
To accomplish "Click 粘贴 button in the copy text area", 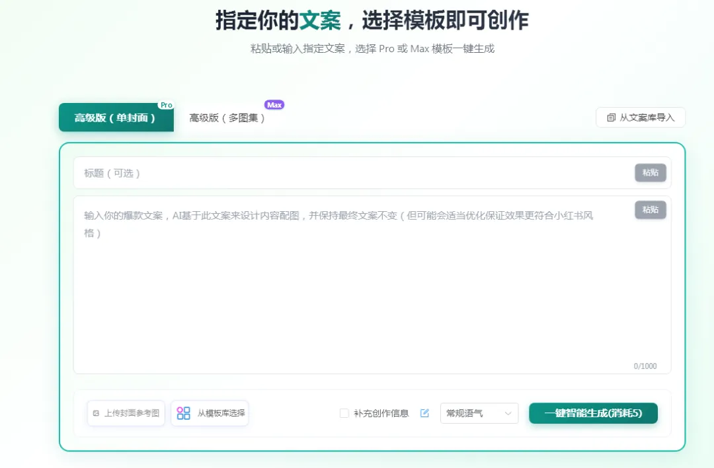I will coord(651,210).
